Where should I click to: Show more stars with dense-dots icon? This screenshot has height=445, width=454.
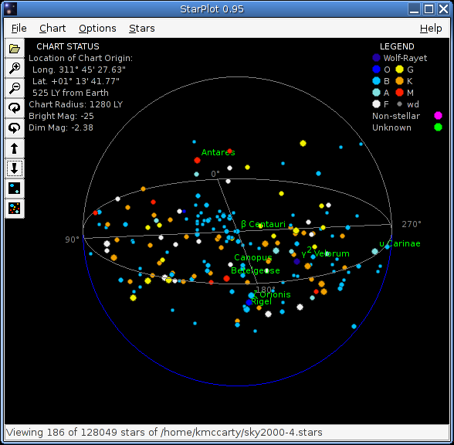point(15,208)
